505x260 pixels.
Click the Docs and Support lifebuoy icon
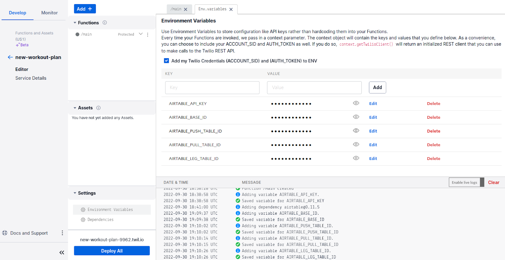(5, 233)
